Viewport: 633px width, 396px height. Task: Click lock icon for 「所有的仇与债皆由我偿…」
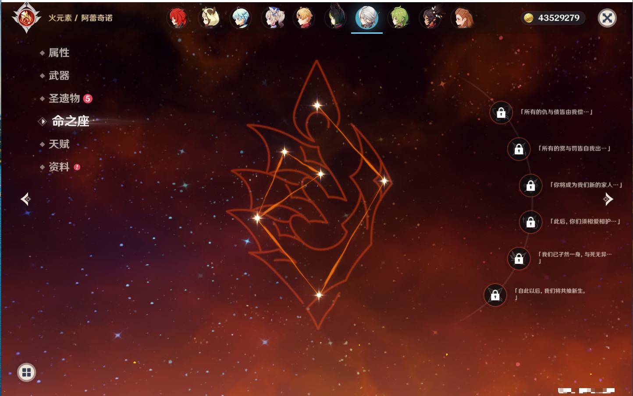501,113
